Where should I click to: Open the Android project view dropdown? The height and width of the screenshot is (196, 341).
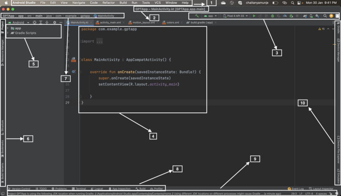click(x=19, y=22)
